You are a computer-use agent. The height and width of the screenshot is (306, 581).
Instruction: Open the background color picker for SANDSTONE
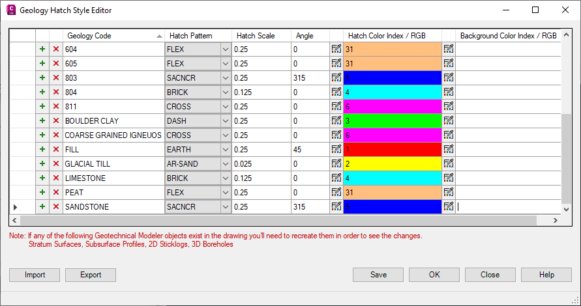[x=449, y=206]
